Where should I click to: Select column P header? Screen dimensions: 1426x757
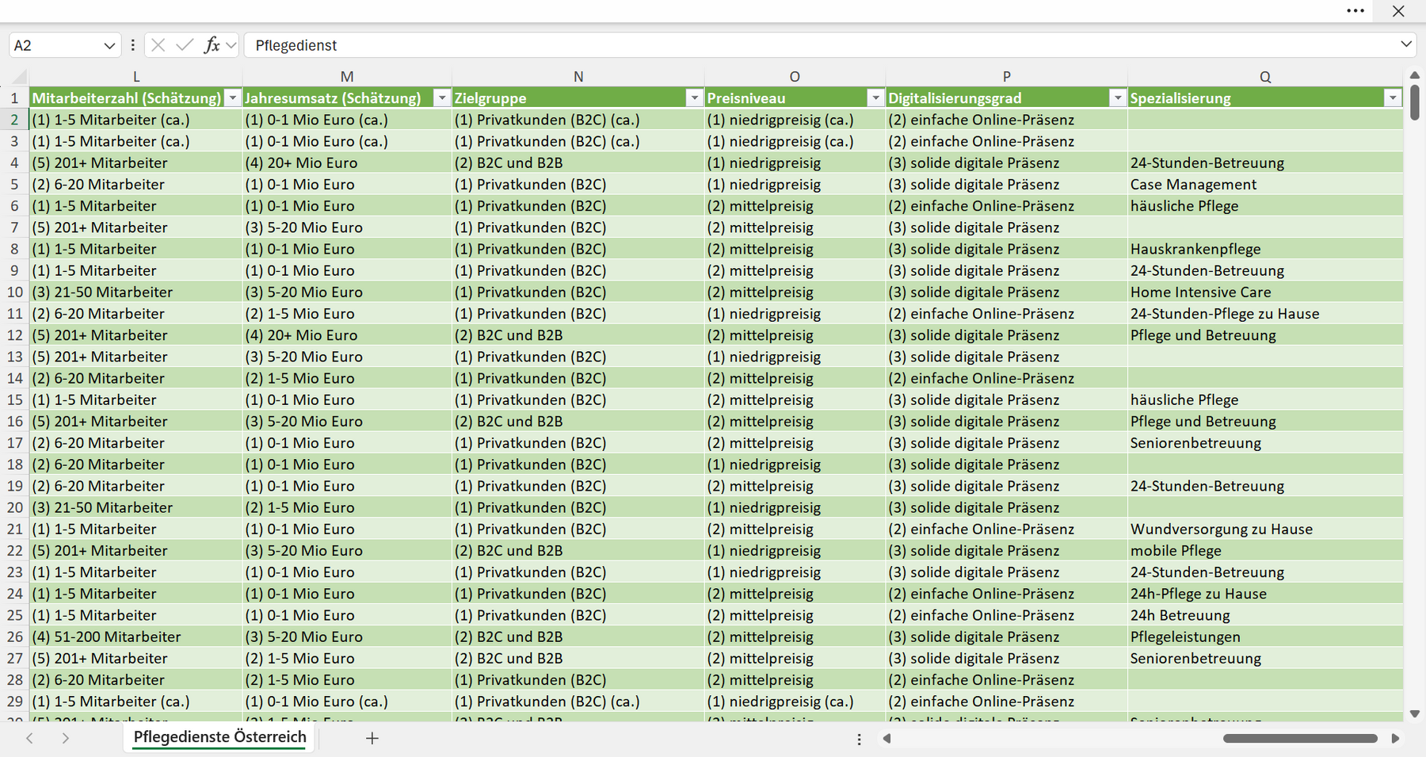[1006, 77]
